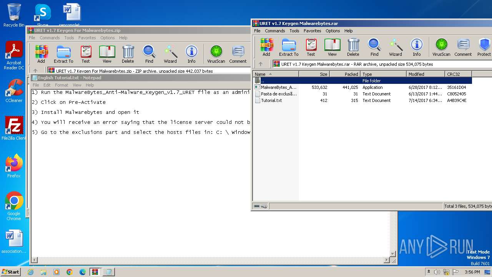Screen dimensions: 492x277
Task: Open Options menu in RAR archive window
Action: pos(333,31)
